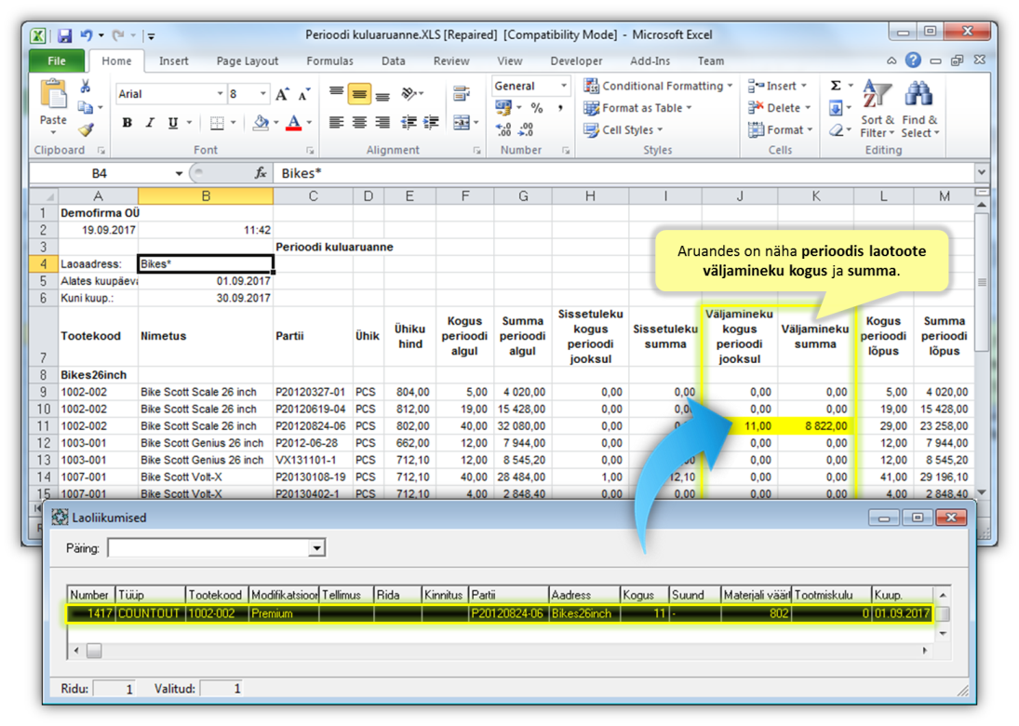The height and width of the screenshot is (726, 1019).
Task: Open the Arial font name dropdown
Action: click(220, 94)
